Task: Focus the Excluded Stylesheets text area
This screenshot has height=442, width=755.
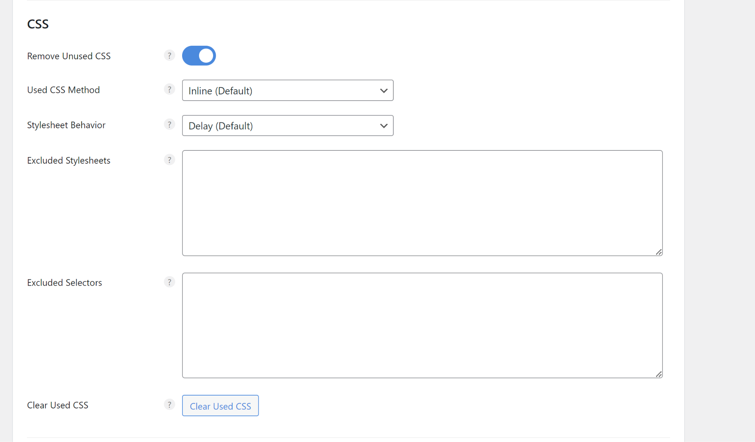Action: point(422,203)
